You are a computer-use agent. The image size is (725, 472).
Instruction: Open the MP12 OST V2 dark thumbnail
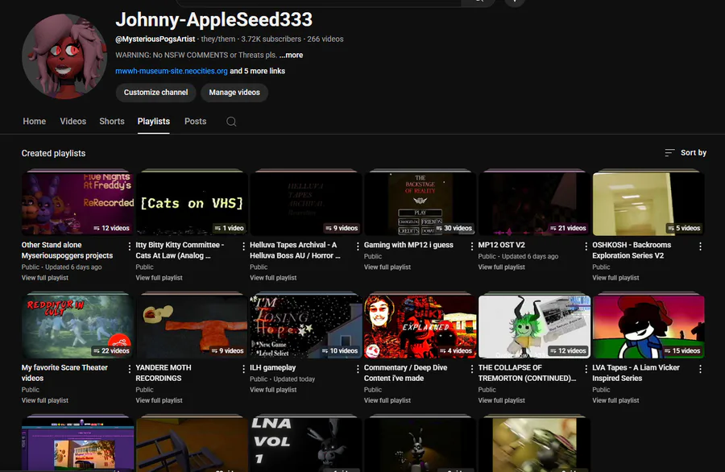(x=535, y=204)
